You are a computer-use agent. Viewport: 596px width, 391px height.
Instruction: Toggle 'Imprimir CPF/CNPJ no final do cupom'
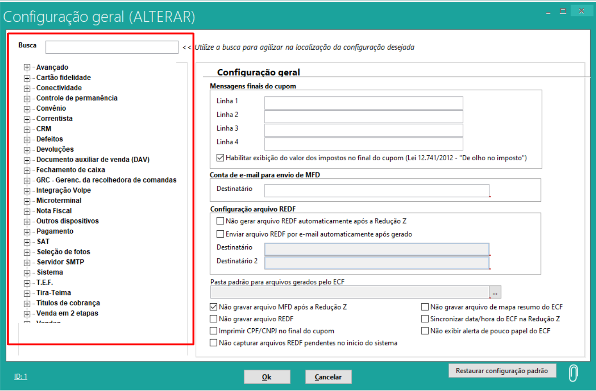click(x=214, y=331)
